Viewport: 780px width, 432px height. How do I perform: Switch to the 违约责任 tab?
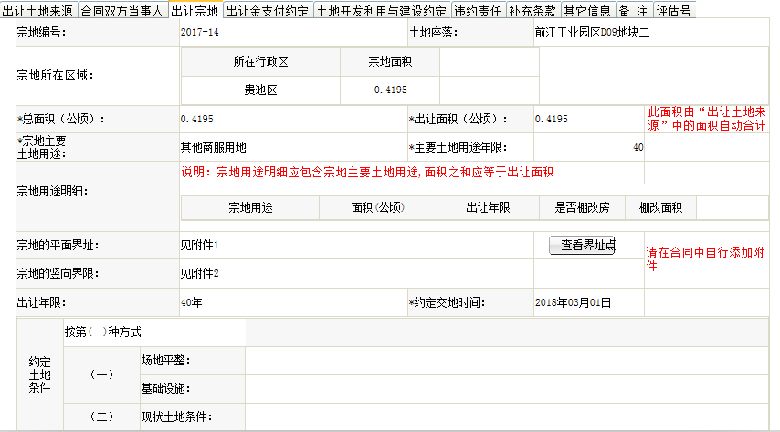478,11
